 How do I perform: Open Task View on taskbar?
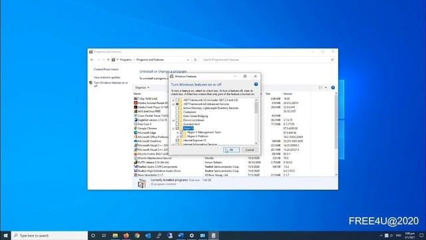[104, 235]
